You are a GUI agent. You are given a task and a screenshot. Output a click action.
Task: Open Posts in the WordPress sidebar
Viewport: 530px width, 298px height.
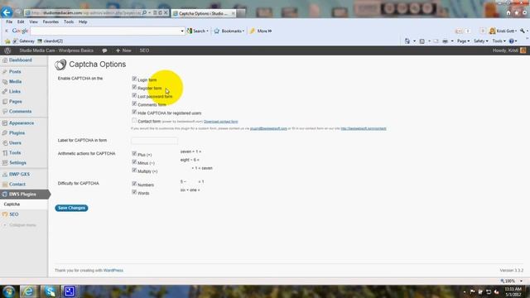pos(15,72)
